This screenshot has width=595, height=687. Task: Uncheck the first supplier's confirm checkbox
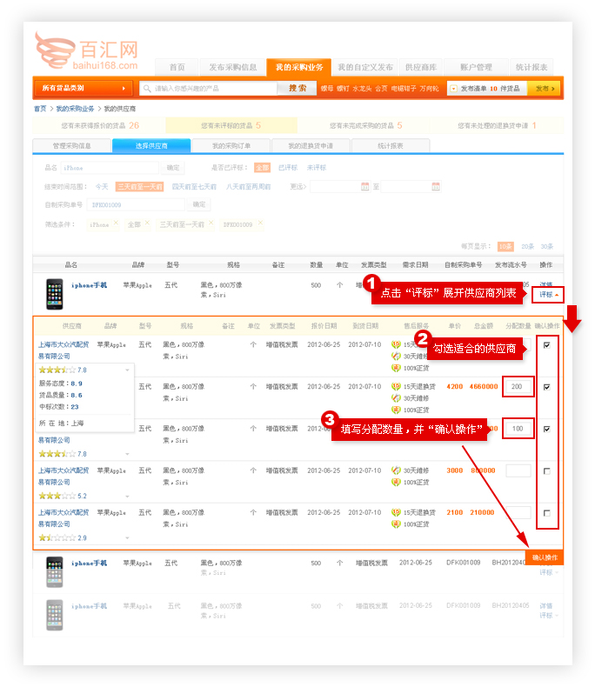pos(546,345)
